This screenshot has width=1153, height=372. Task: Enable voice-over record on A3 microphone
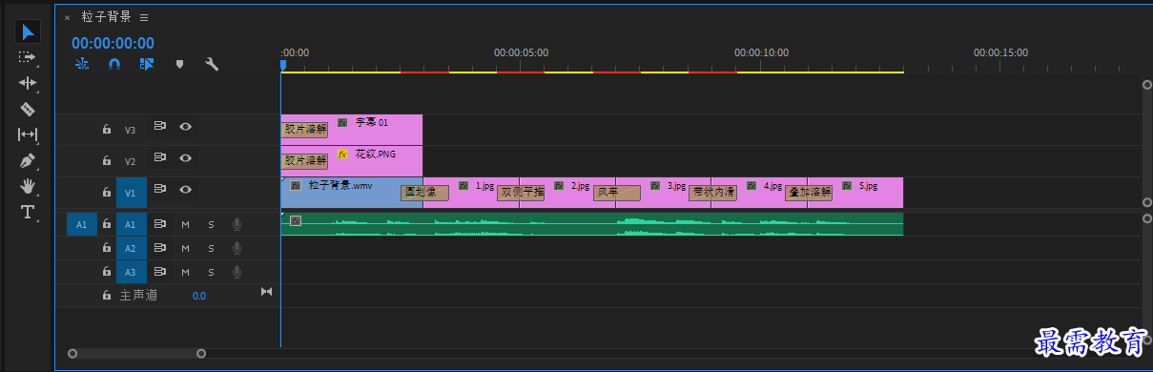(x=236, y=272)
